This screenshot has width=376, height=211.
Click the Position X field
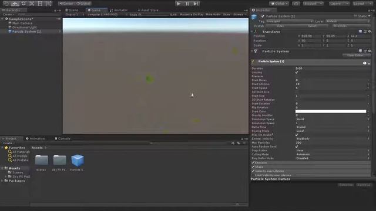tap(311, 36)
